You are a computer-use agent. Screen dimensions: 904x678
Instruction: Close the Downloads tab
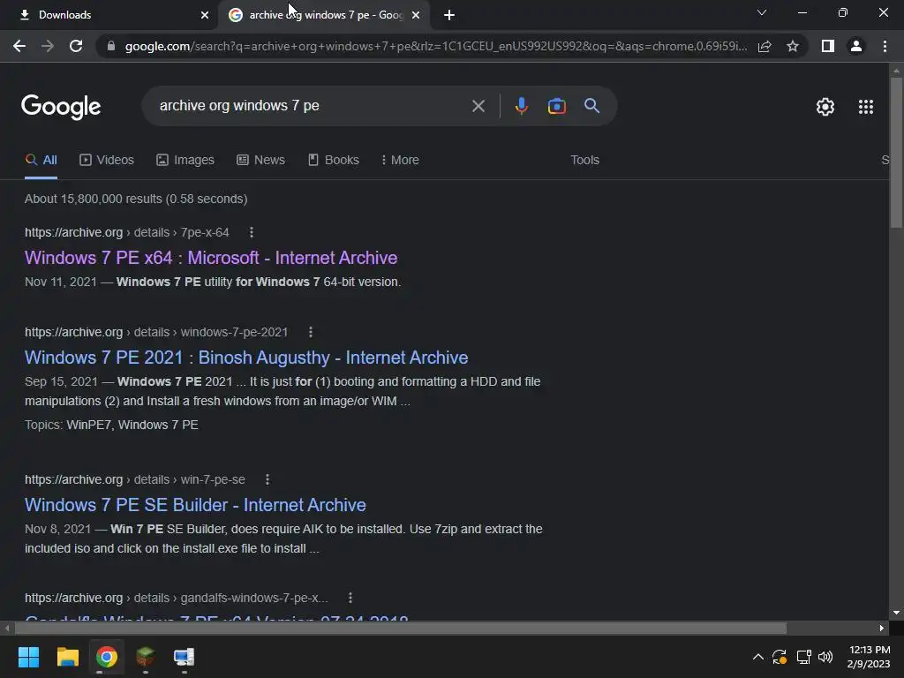[205, 15]
